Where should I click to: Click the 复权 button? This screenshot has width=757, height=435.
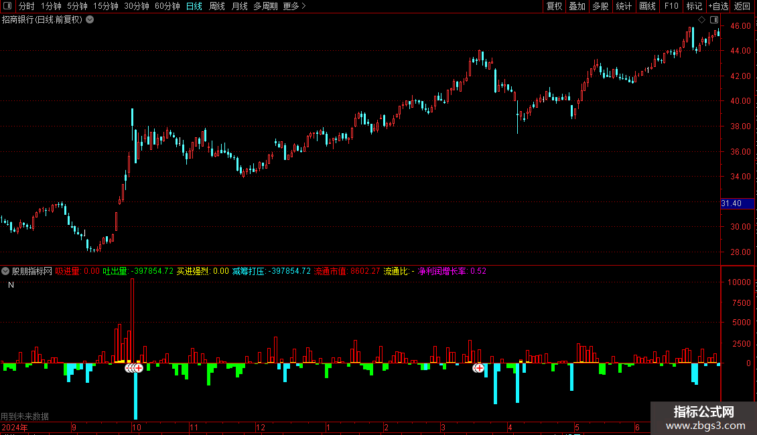click(554, 6)
